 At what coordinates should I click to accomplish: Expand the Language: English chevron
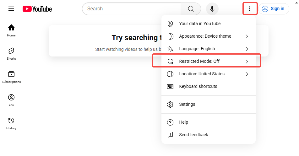click(x=247, y=49)
